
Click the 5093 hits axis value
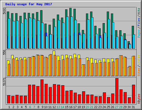point(4,11)
